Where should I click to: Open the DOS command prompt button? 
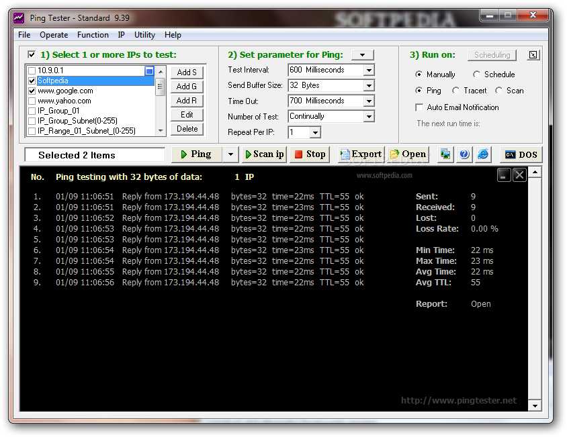pyautogui.click(x=521, y=154)
